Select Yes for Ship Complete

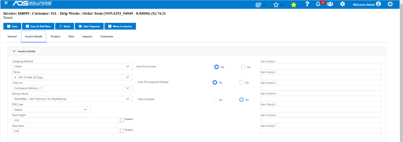click(215, 100)
